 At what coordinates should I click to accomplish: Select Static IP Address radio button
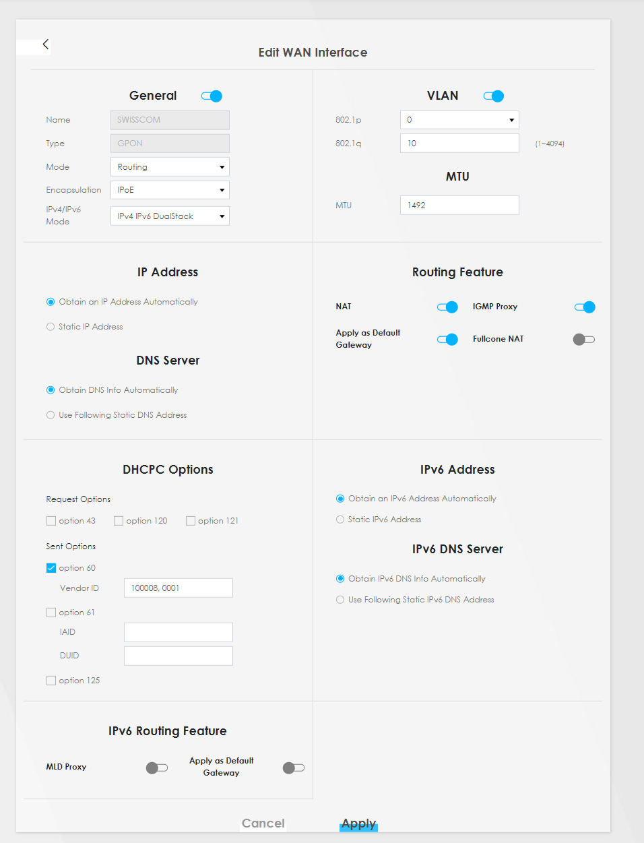(51, 327)
